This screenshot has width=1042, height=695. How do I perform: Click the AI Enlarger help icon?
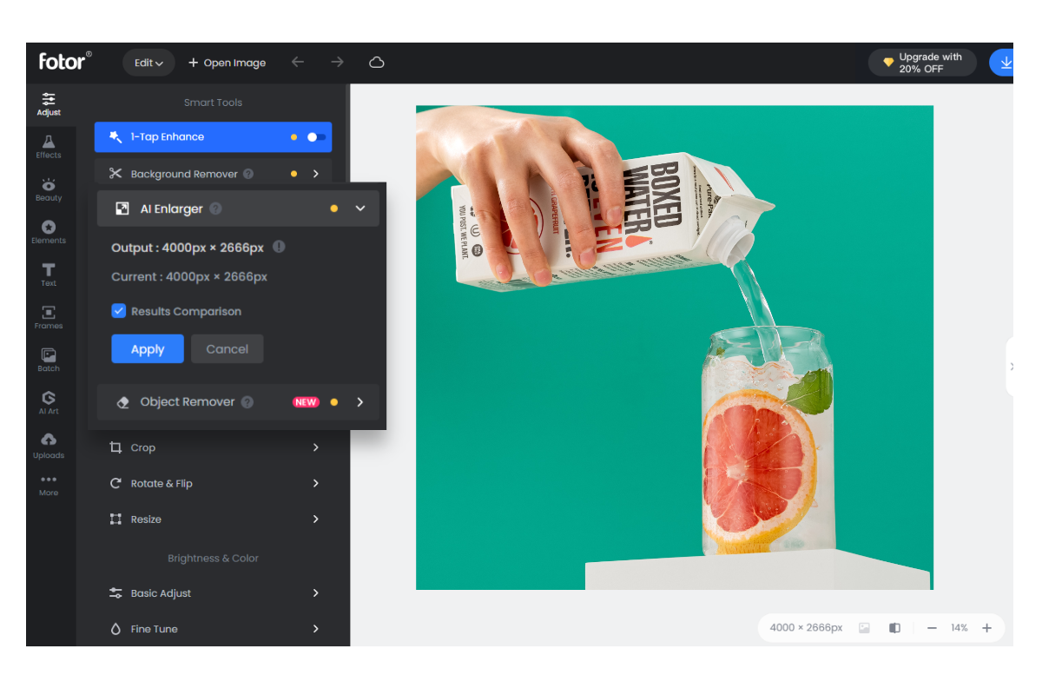pyautogui.click(x=216, y=208)
